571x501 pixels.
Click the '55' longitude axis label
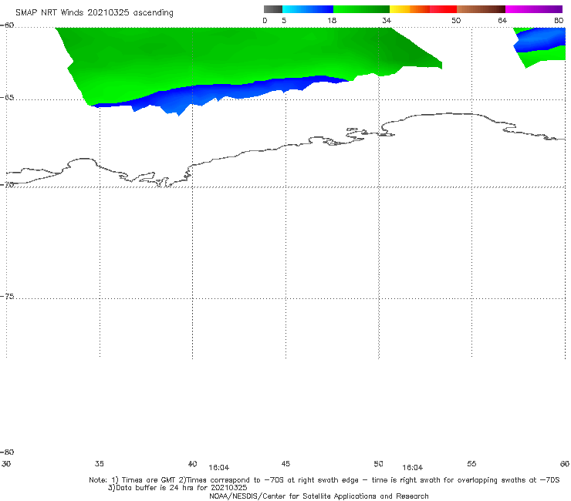(x=472, y=464)
